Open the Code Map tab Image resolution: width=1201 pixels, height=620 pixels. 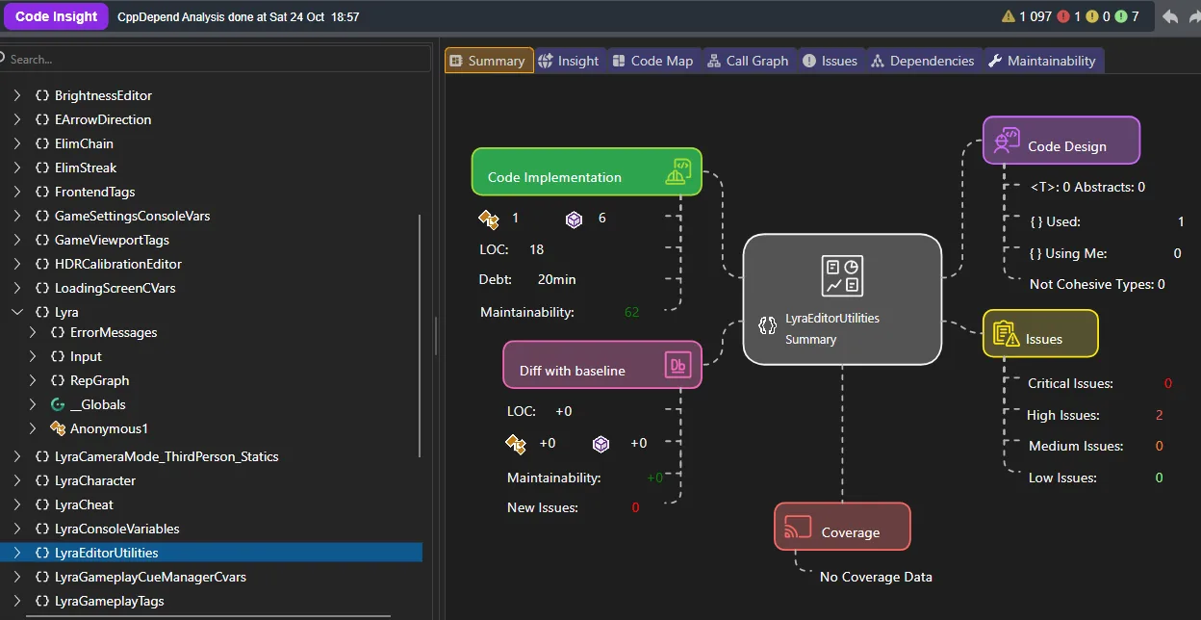click(x=652, y=61)
